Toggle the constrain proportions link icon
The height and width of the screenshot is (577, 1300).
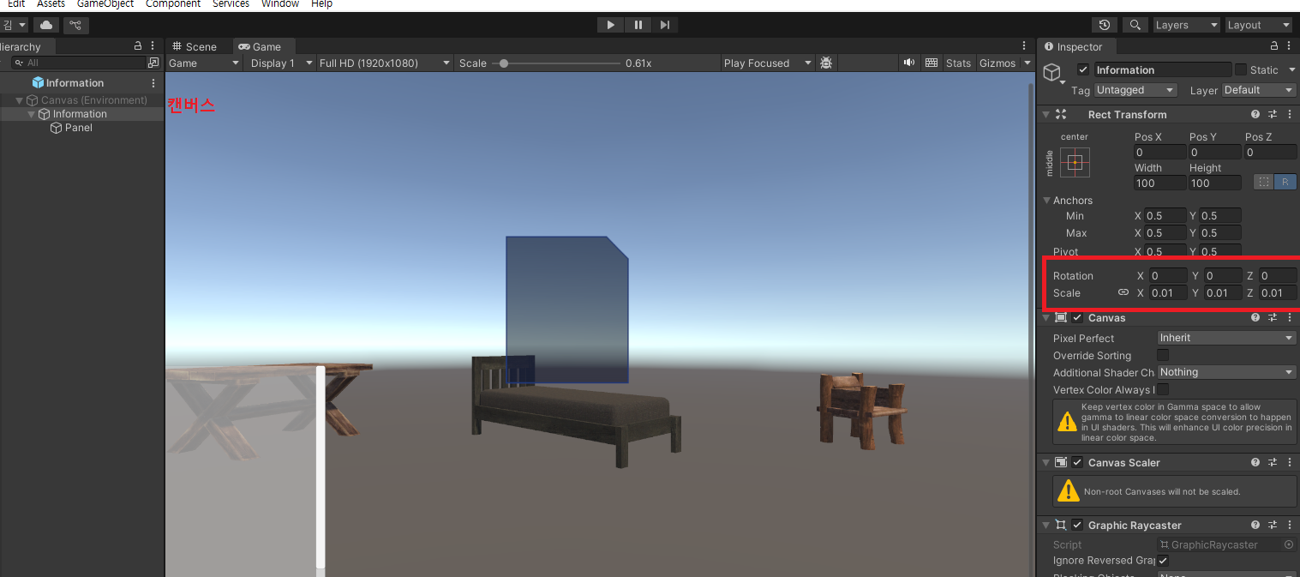point(1123,293)
